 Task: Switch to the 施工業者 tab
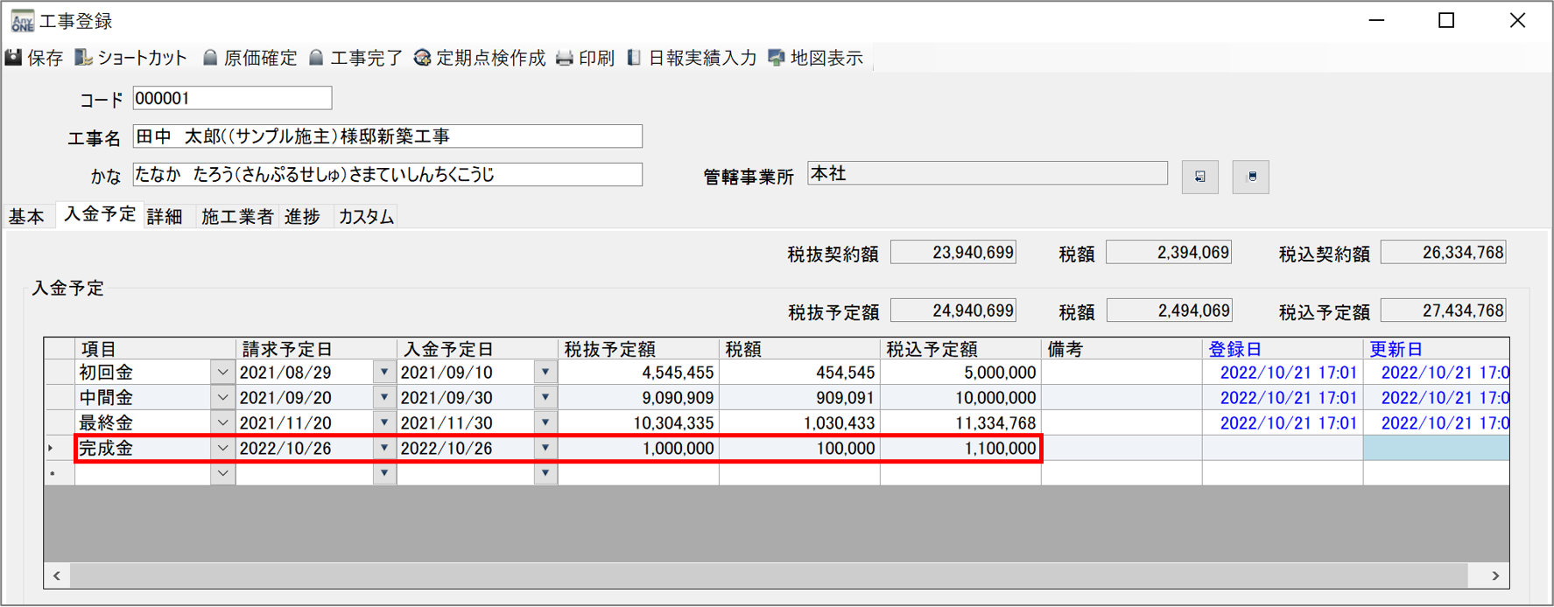236,217
